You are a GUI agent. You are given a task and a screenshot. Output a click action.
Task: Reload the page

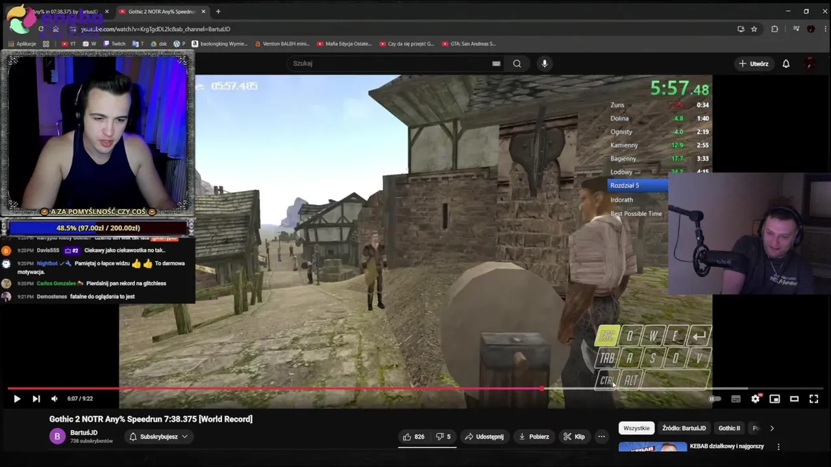[41, 29]
